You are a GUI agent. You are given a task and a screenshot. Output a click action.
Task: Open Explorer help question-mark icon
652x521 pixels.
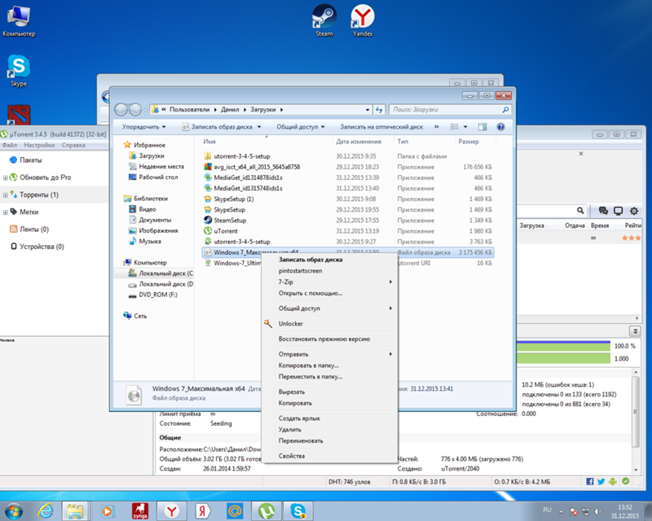(x=500, y=127)
